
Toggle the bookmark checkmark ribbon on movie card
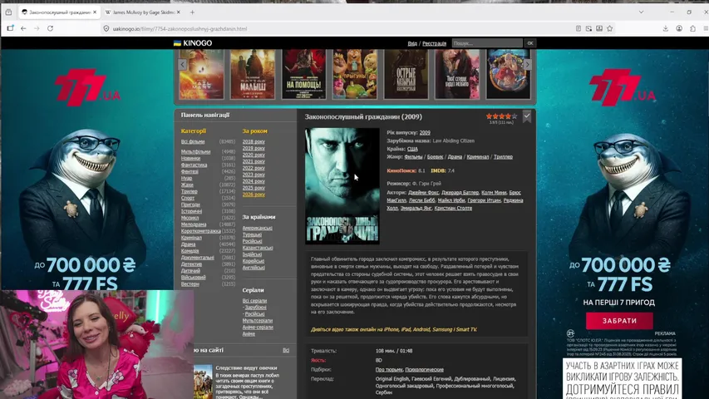coord(527,116)
